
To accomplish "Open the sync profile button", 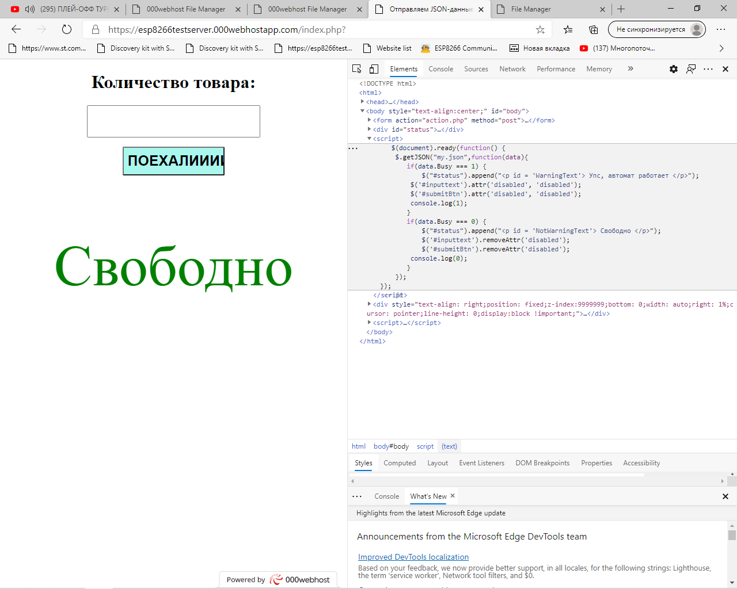I will click(x=657, y=29).
